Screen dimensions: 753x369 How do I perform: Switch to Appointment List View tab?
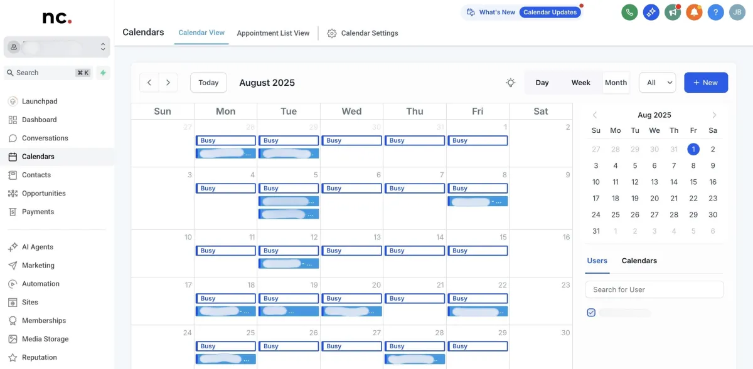[x=273, y=33]
